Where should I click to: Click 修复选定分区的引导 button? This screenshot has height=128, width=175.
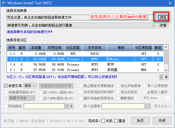click(56, 86)
